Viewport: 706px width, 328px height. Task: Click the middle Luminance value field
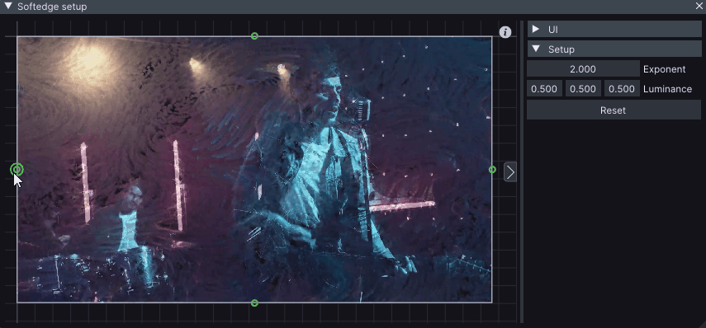point(583,89)
